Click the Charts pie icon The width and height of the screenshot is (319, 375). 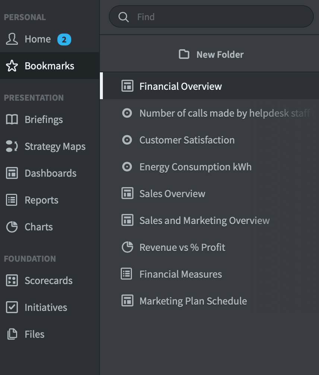12,227
